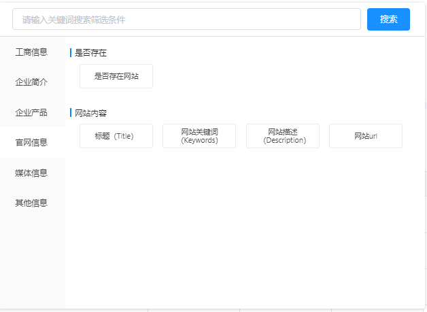Click blue marker beside 是否存在 heading
Viewport: 427px width, 312px height.
click(71, 53)
